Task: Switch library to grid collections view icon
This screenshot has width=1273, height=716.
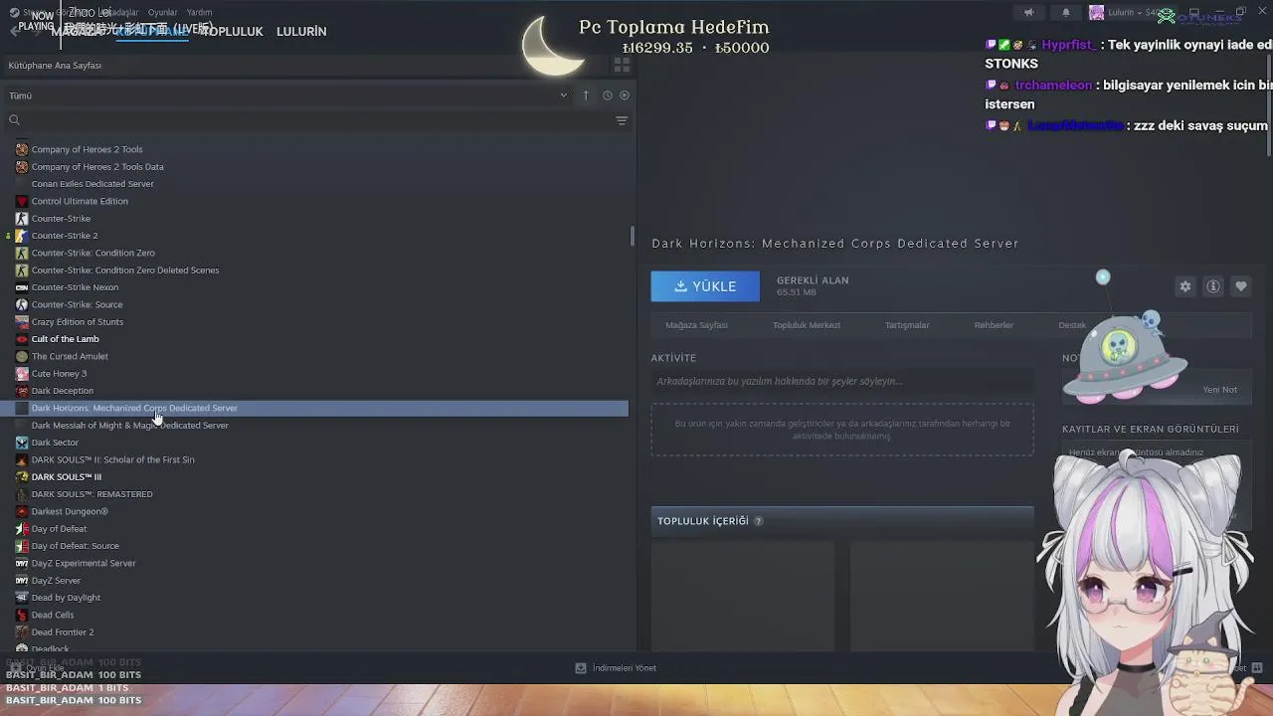Action: [x=622, y=65]
